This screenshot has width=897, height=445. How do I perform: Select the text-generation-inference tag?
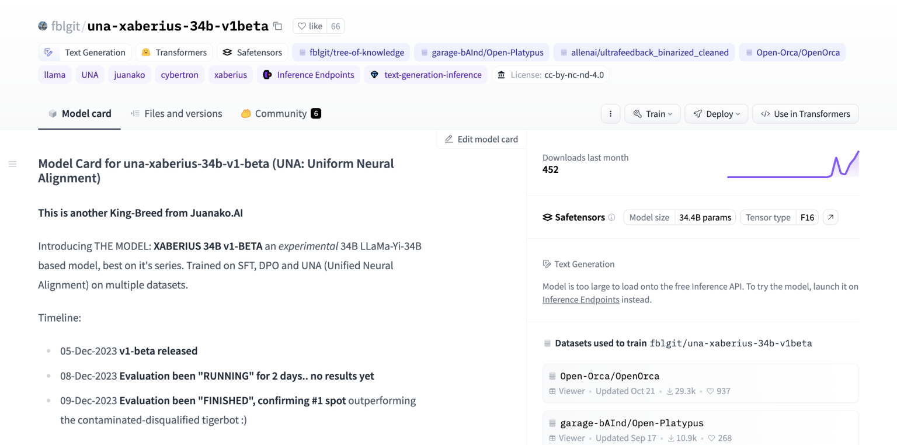pos(426,75)
